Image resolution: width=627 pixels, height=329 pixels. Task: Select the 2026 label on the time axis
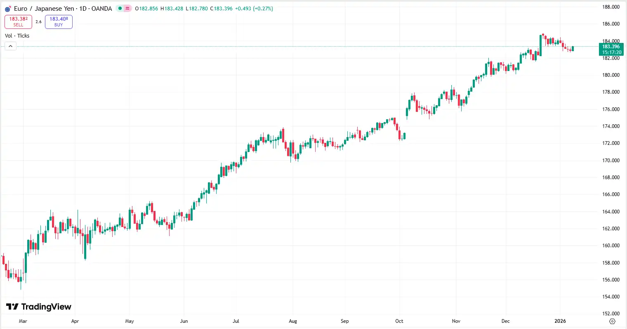[x=560, y=321]
